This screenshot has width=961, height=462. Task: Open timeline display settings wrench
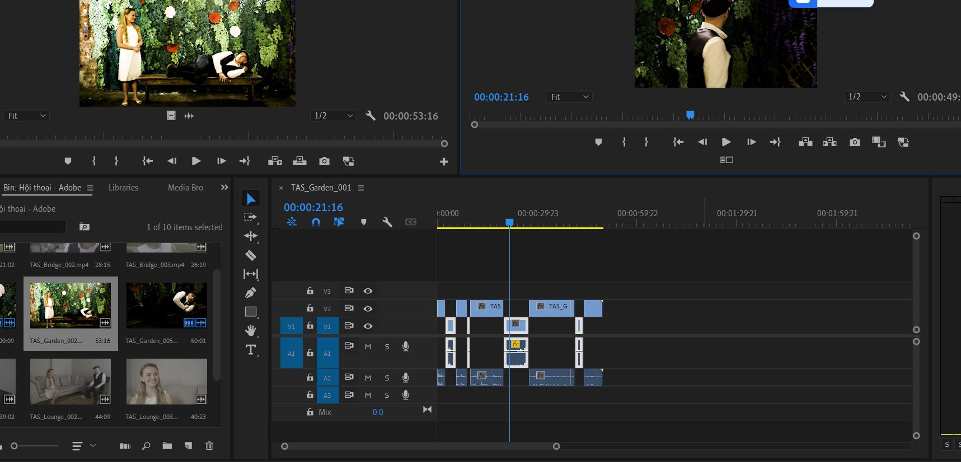(x=387, y=222)
